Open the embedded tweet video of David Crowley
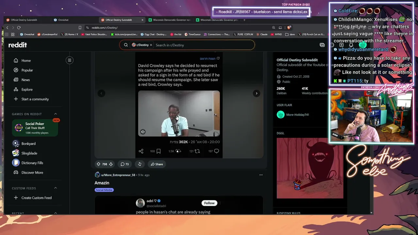This screenshot has height=235, width=418. coord(179,114)
